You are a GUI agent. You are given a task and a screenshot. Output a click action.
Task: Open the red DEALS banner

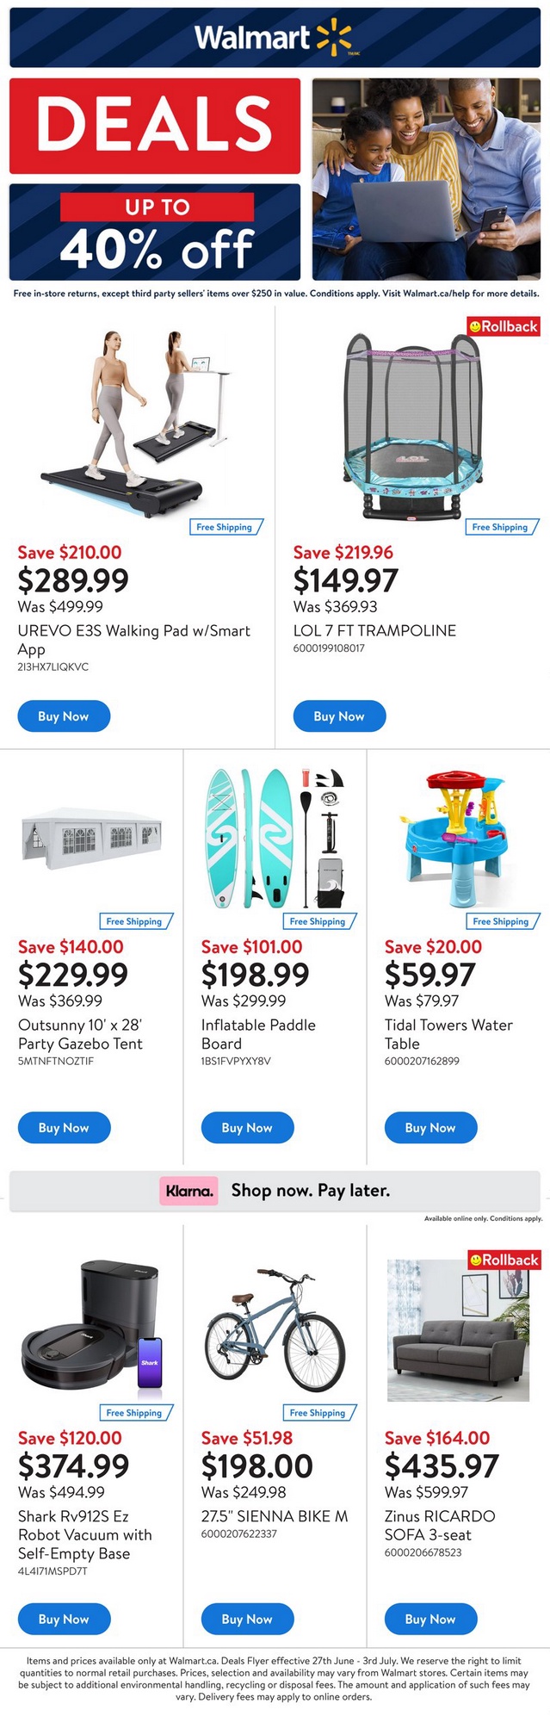click(155, 126)
